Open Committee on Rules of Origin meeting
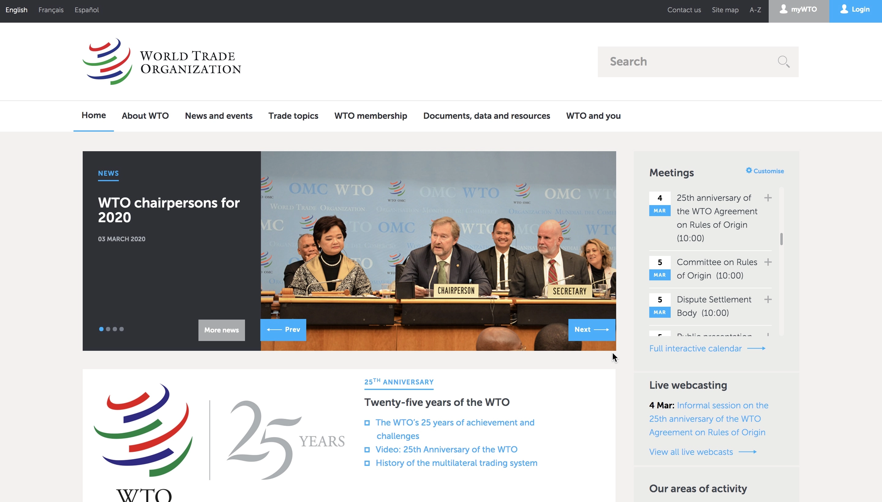 tap(717, 269)
